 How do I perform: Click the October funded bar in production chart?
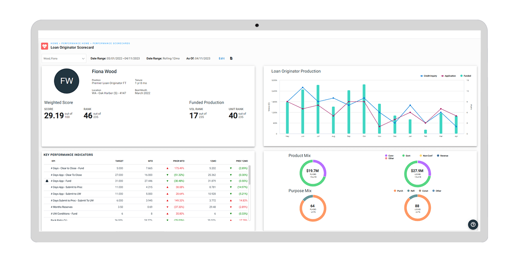[x=364, y=109]
